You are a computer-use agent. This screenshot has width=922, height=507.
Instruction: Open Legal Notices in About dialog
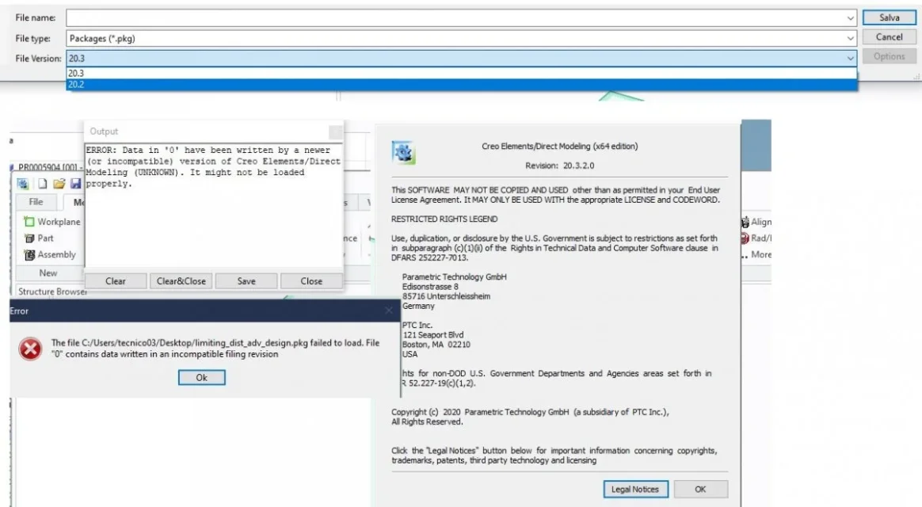635,489
